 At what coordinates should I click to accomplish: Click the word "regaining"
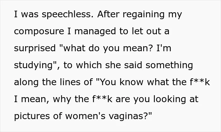tap(143, 14)
